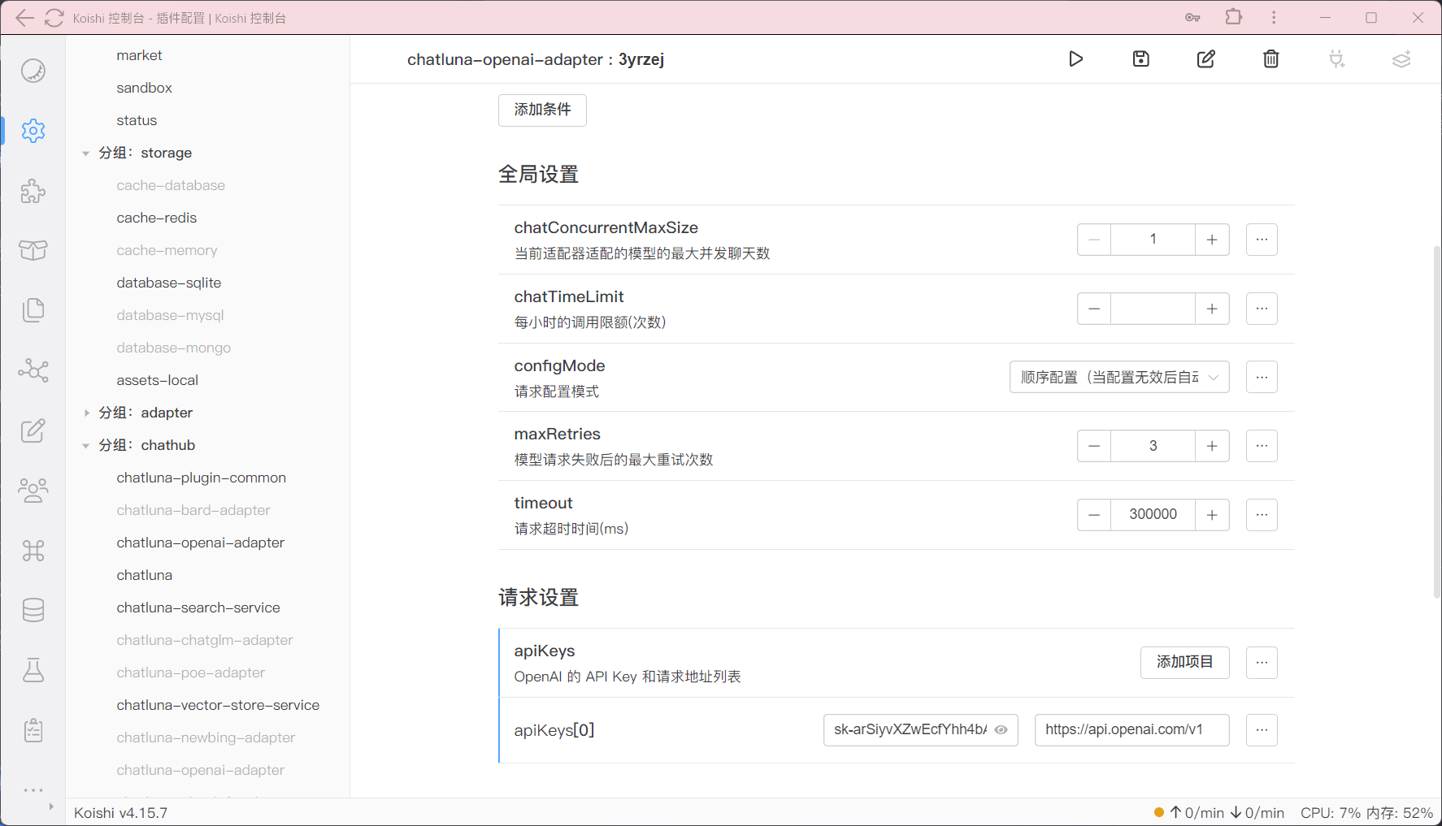Viewport: 1442px width, 826px height.
Task: Collapse the storage group in tree
Action: tap(86, 153)
